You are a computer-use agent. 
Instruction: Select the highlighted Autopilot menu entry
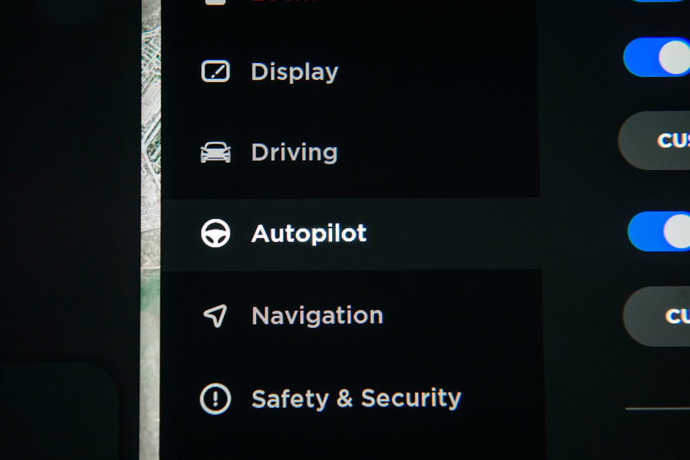(x=308, y=233)
